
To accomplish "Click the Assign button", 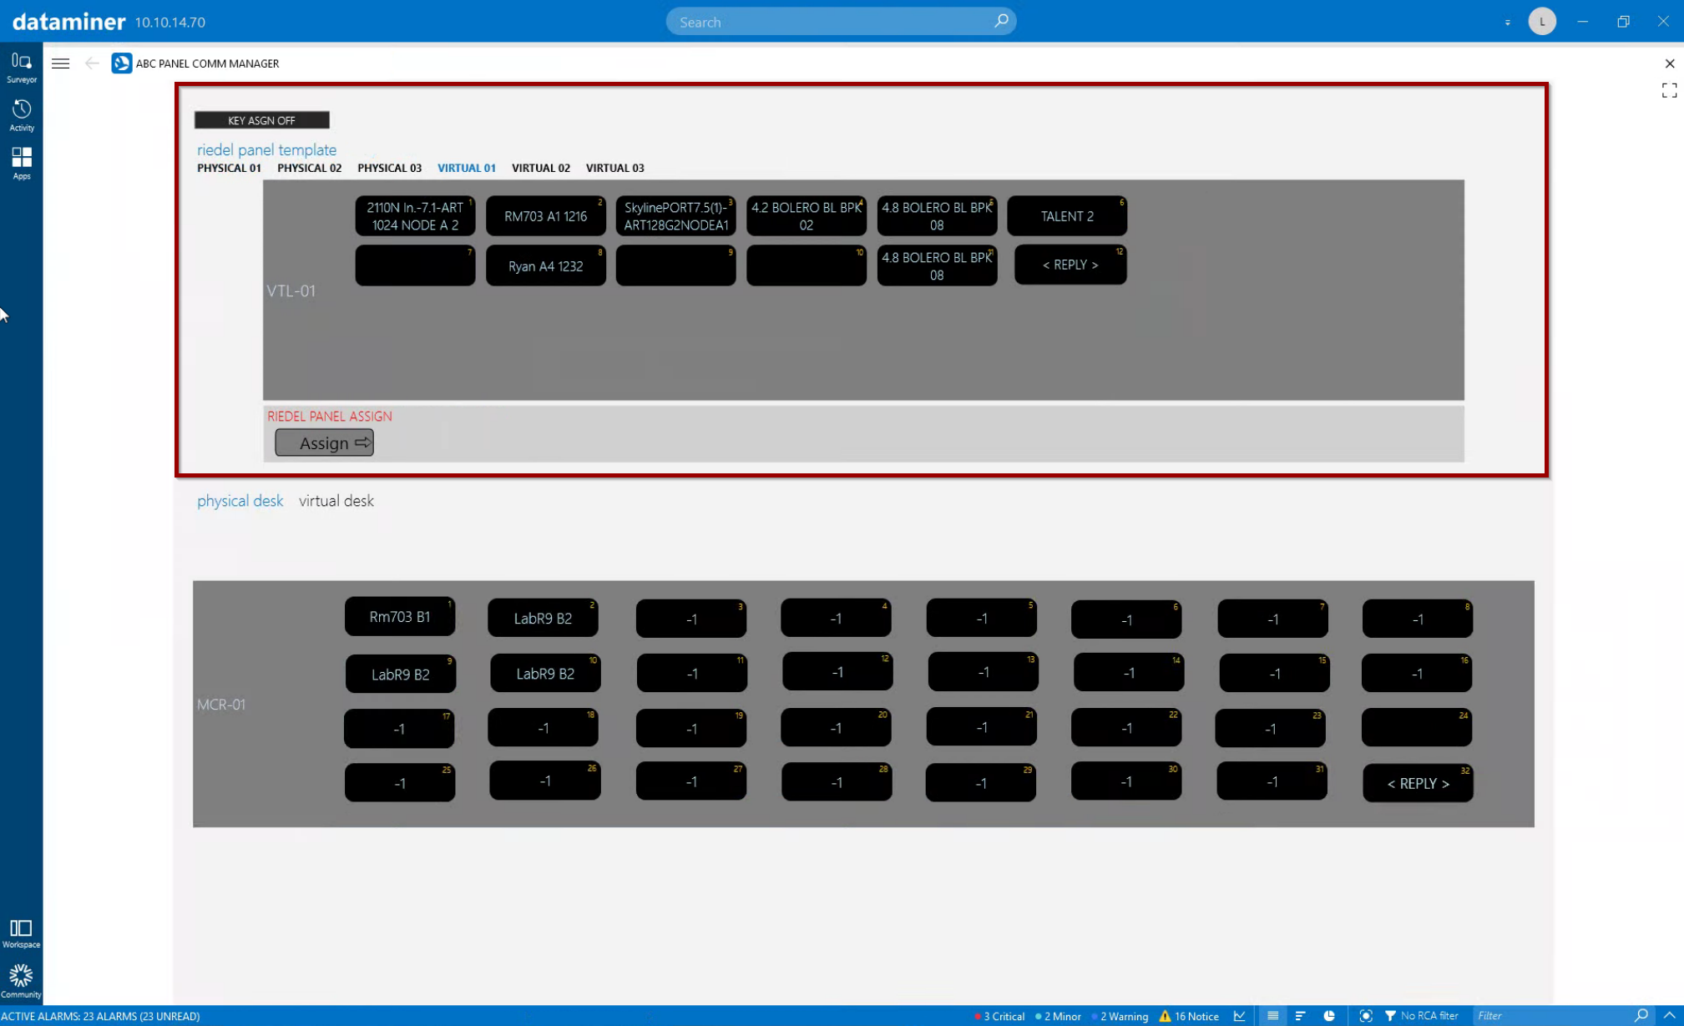I will (x=324, y=442).
